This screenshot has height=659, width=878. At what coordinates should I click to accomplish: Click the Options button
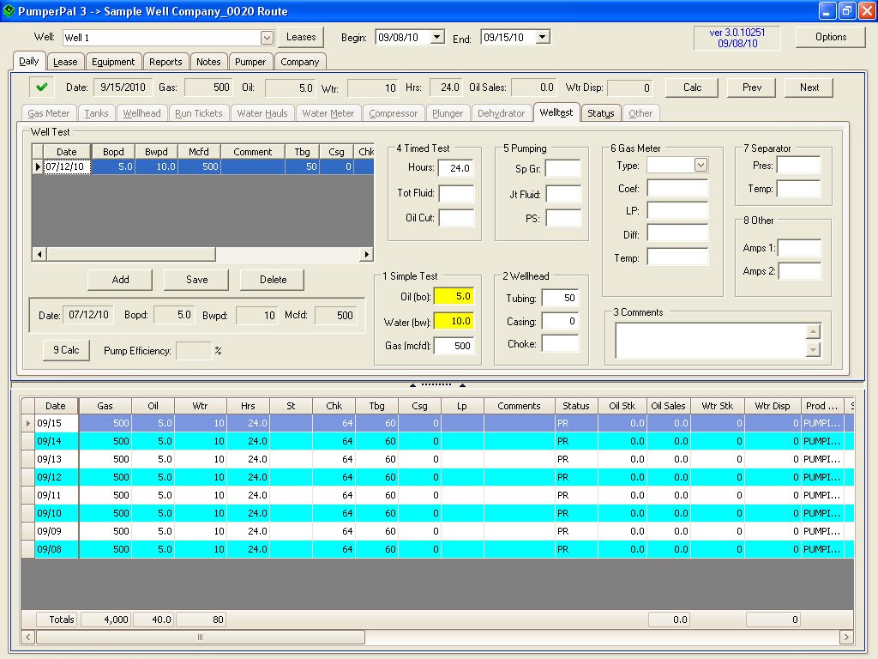(830, 37)
